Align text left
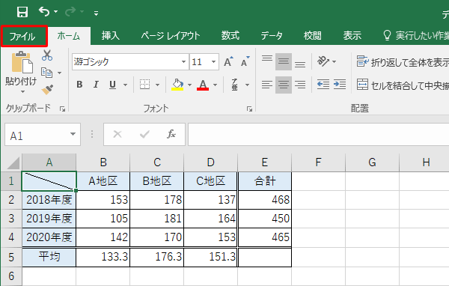The height and width of the screenshot is (286, 449). coord(267,85)
